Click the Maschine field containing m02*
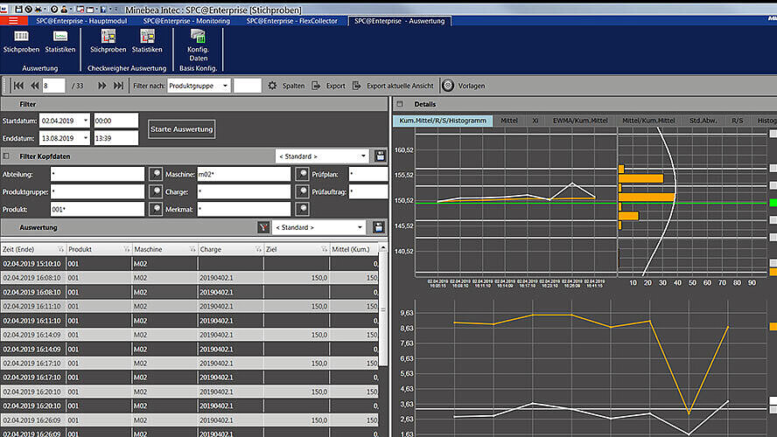 (244, 174)
